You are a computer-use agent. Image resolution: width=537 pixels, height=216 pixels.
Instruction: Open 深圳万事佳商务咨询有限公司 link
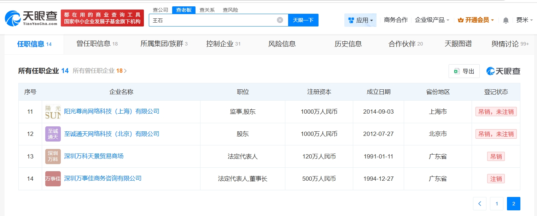(103, 178)
